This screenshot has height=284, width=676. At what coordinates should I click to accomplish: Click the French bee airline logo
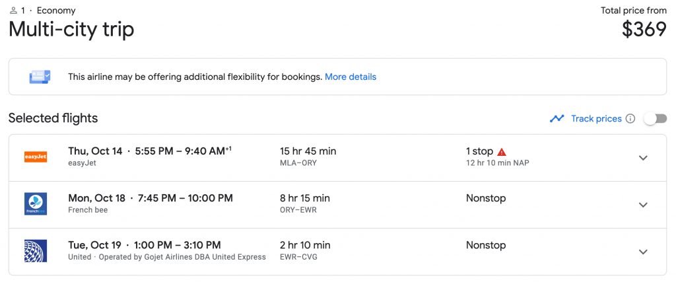click(x=35, y=204)
